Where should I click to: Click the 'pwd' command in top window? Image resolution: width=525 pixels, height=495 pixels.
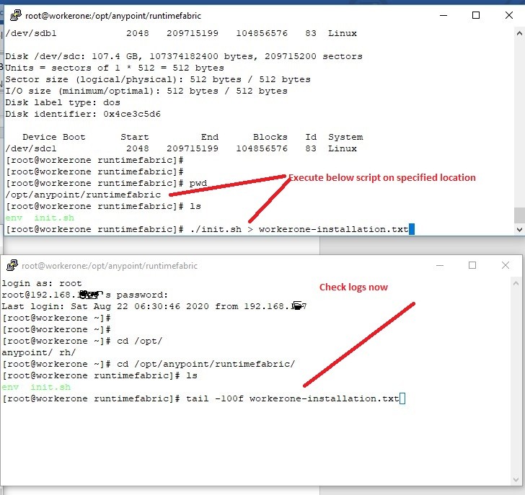[x=198, y=183]
